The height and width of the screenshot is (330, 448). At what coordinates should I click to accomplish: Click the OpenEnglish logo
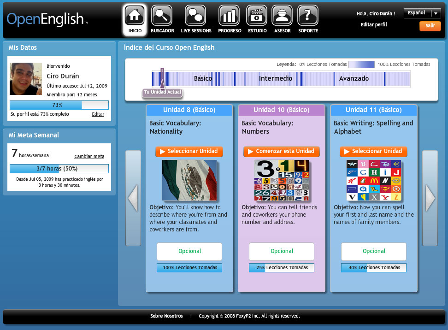click(x=47, y=19)
